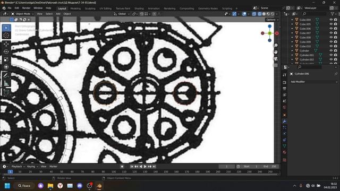Viewport: 340px width, 191px height.
Task: Select the Add Cube tool
Action: point(6,92)
